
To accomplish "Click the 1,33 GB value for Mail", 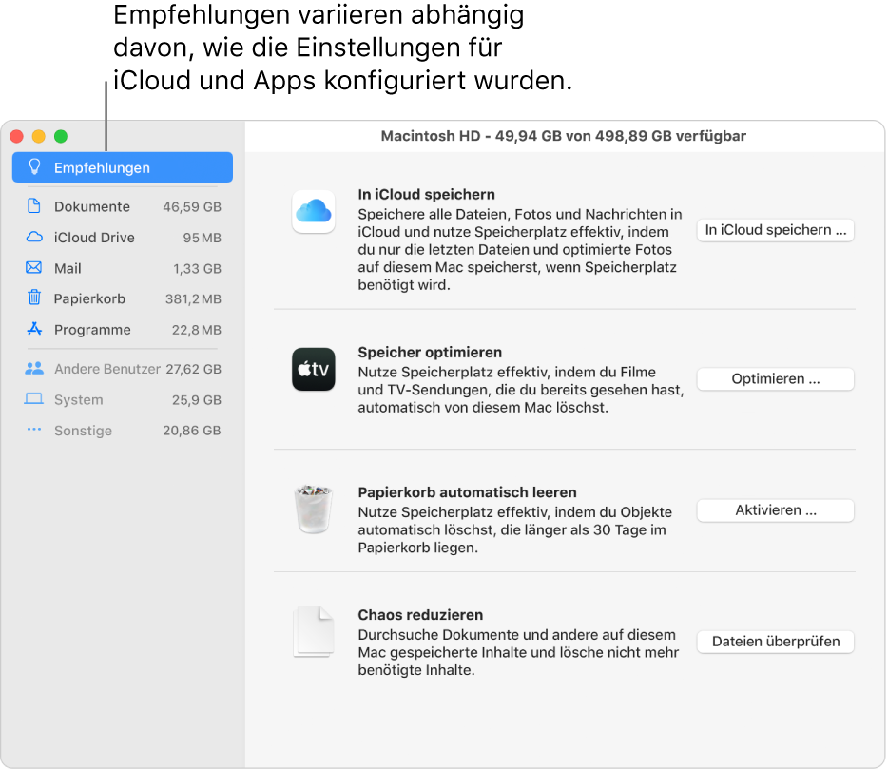I will [197, 268].
